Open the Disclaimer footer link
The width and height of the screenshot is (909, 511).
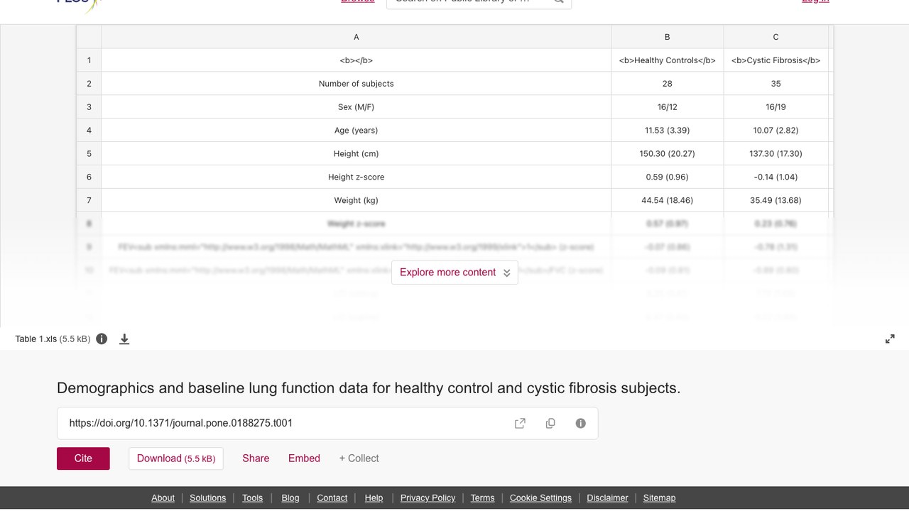(x=607, y=498)
